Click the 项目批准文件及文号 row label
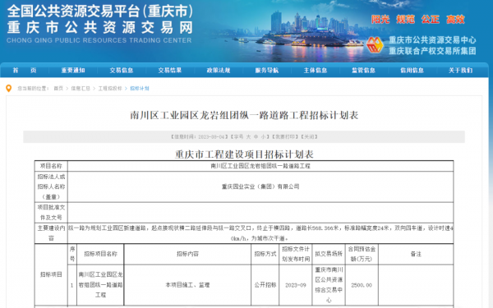This screenshot has width=493, height=308. [x=51, y=213]
